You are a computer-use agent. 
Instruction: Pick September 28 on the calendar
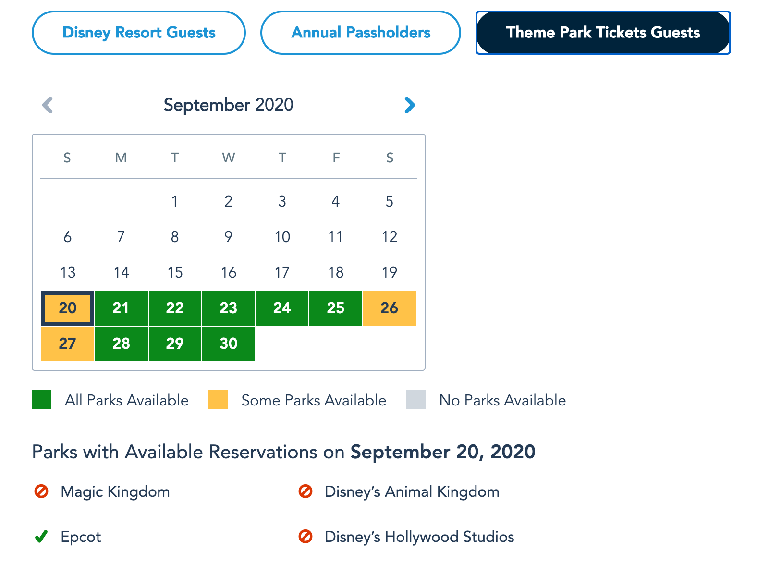(x=121, y=344)
